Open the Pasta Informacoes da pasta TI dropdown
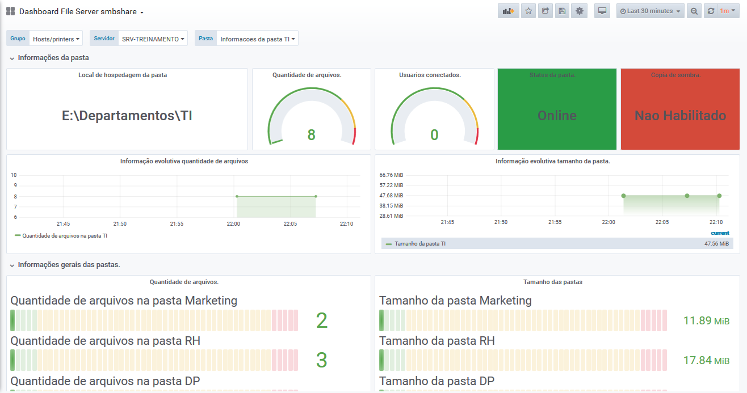The height and width of the screenshot is (393, 747). click(x=257, y=39)
